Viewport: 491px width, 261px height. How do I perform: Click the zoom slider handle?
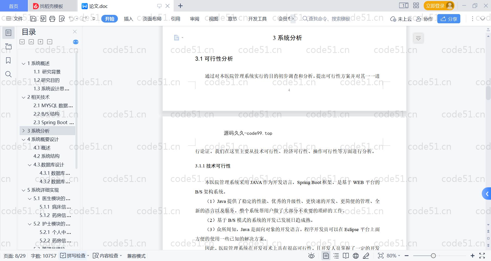point(433,256)
